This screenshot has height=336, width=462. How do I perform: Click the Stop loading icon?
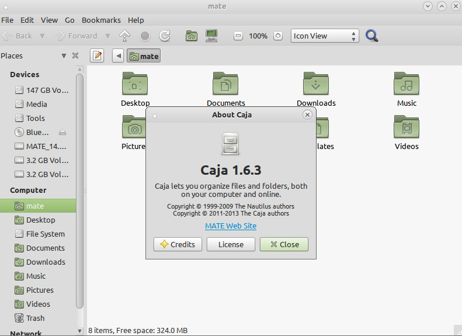click(x=145, y=36)
